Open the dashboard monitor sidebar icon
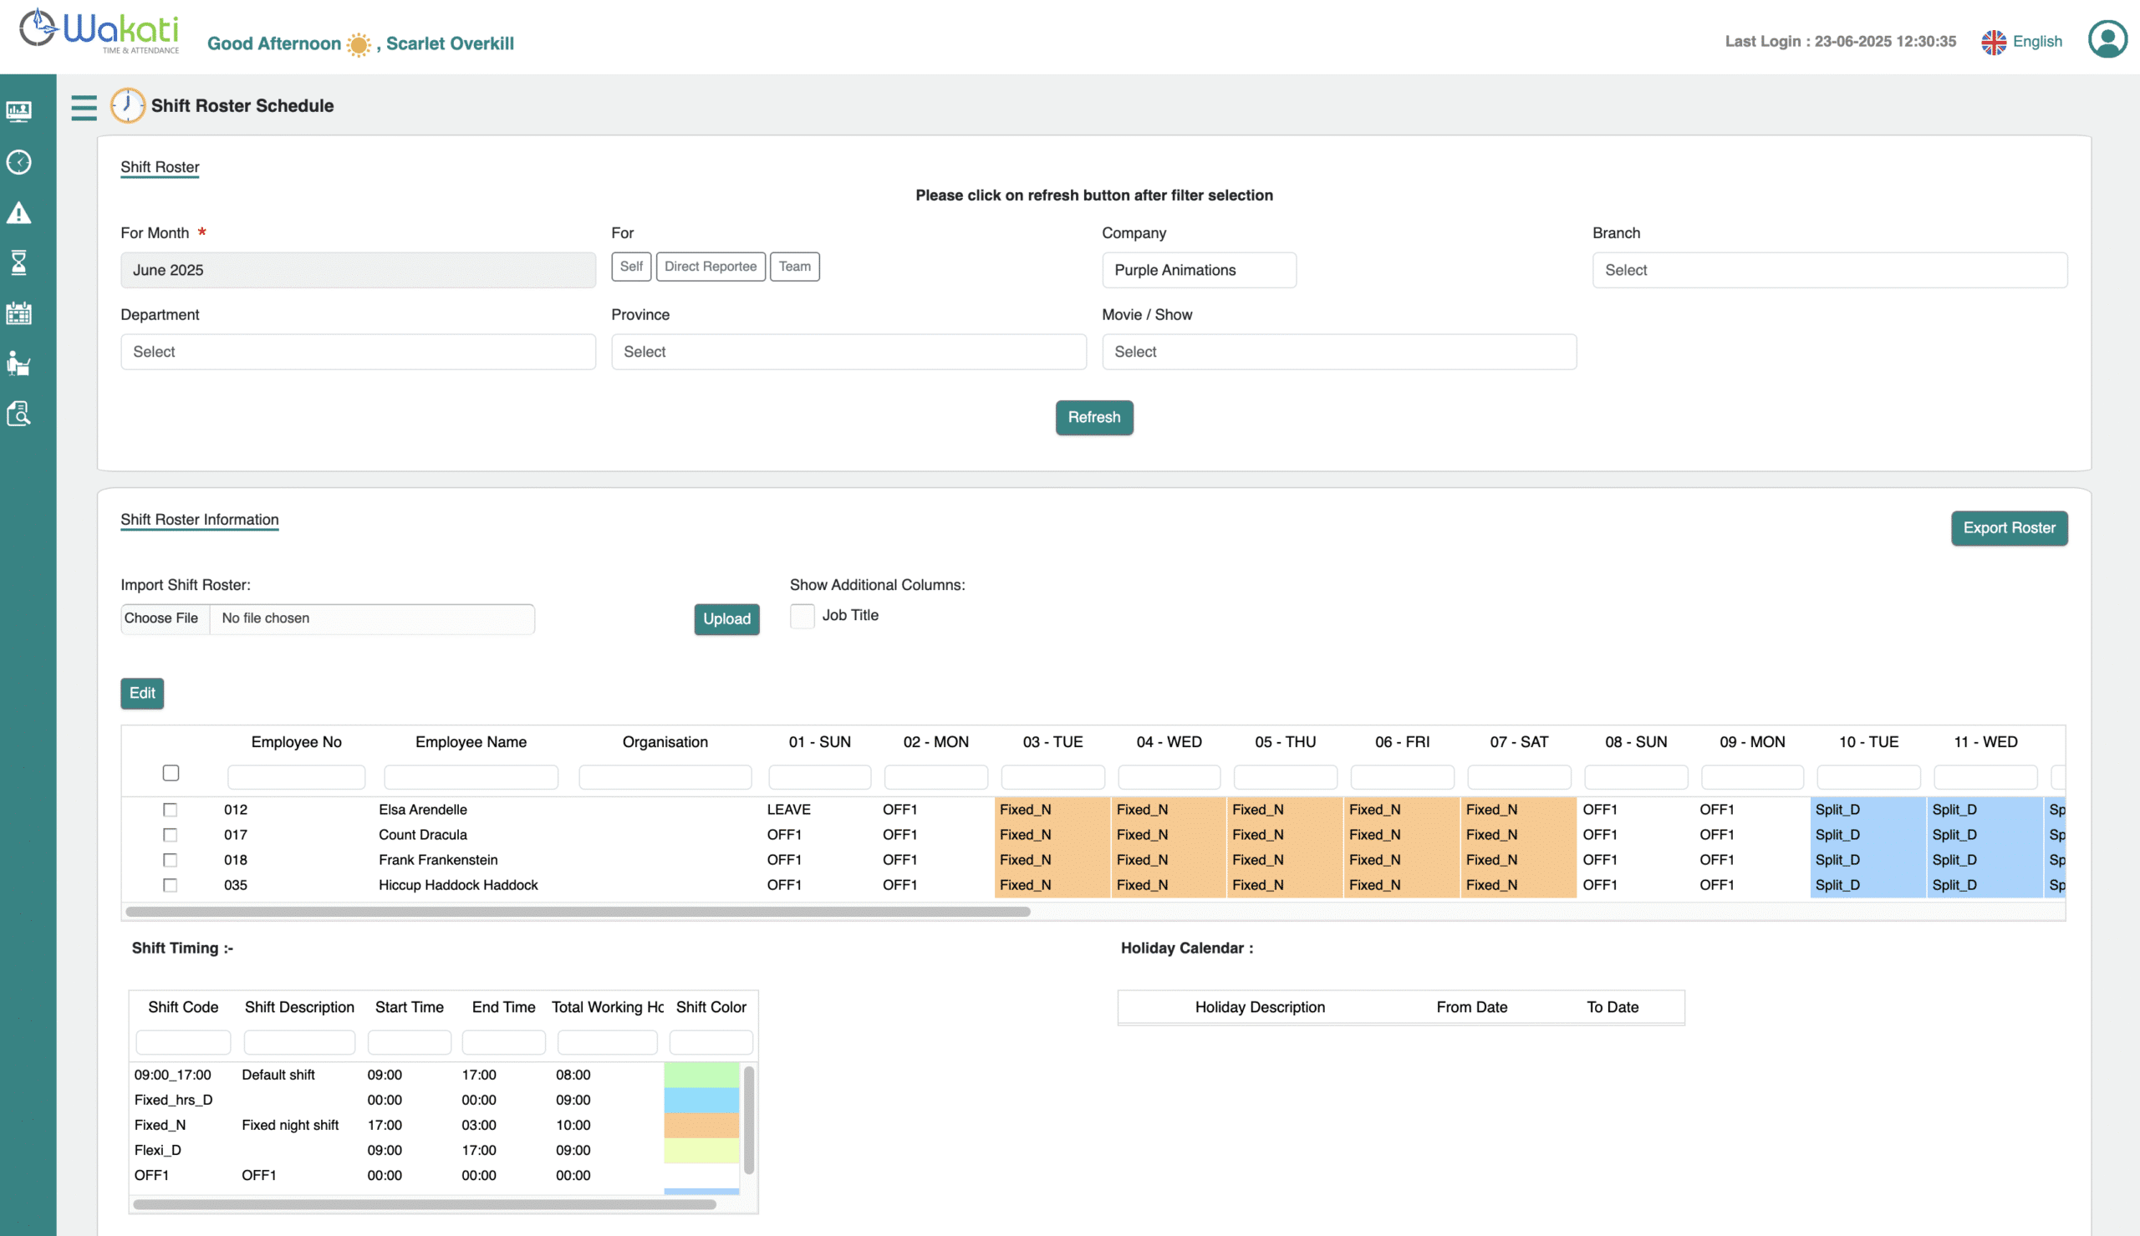 [x=18, y=111]
